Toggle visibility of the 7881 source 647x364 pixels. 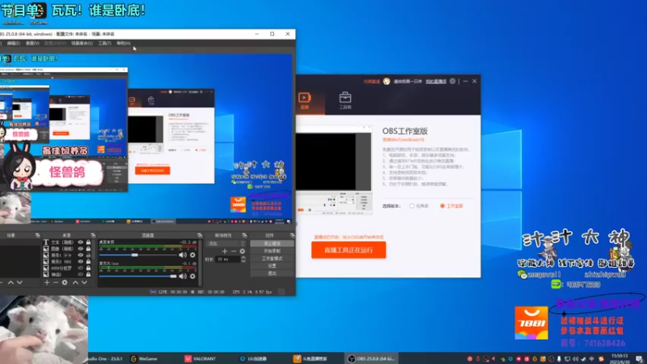click(x=80, y=261)
